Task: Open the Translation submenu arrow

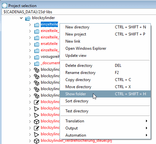Action: (x=146, y=121)
